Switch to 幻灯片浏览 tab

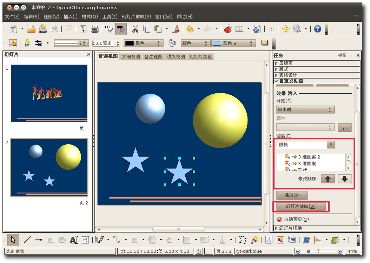[200, 56]
